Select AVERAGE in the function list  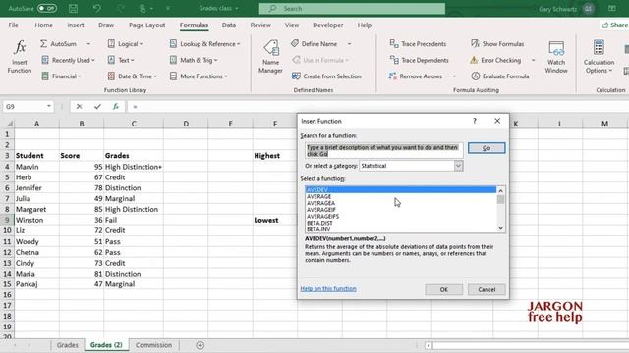tap(400, 196)
